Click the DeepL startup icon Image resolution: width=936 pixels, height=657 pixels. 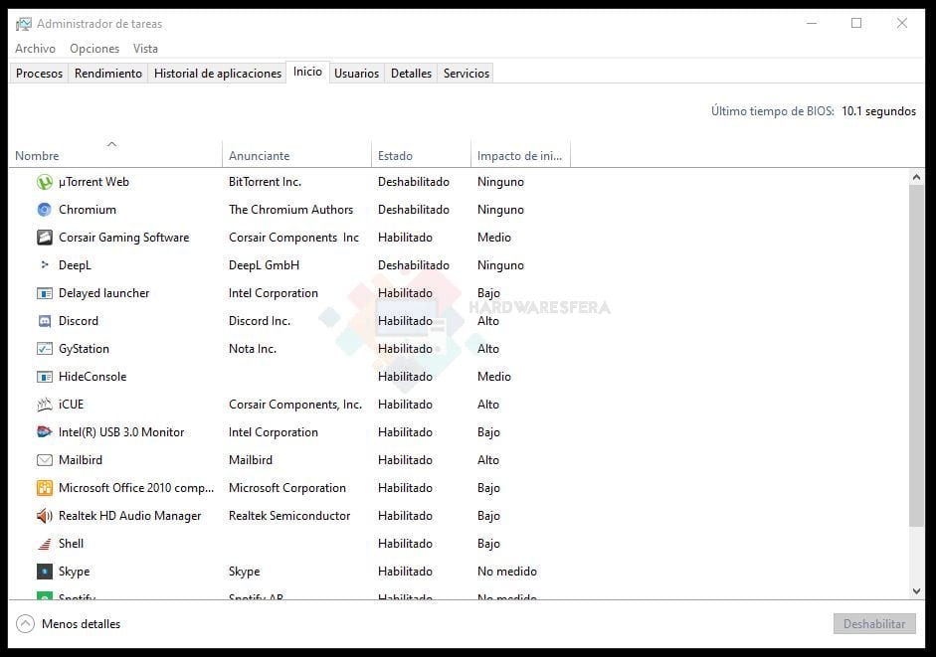click(x=45, y=265)
